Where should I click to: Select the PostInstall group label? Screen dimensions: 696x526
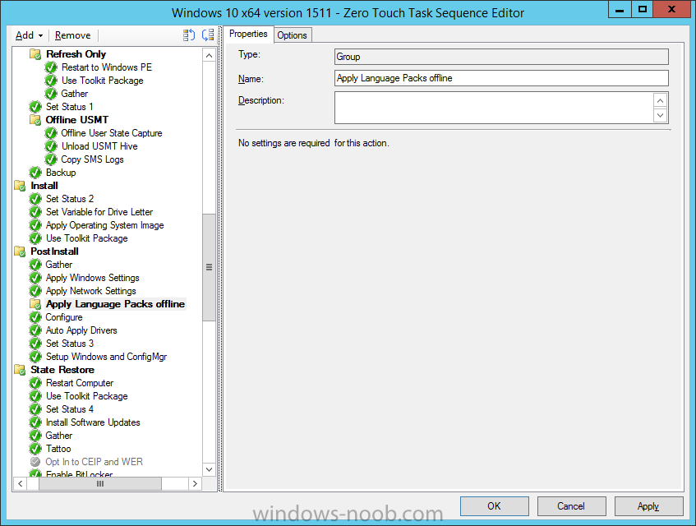[x=54, y=251]
